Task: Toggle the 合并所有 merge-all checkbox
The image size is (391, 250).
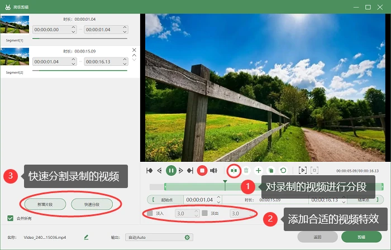Action: (x=10, y=218)
